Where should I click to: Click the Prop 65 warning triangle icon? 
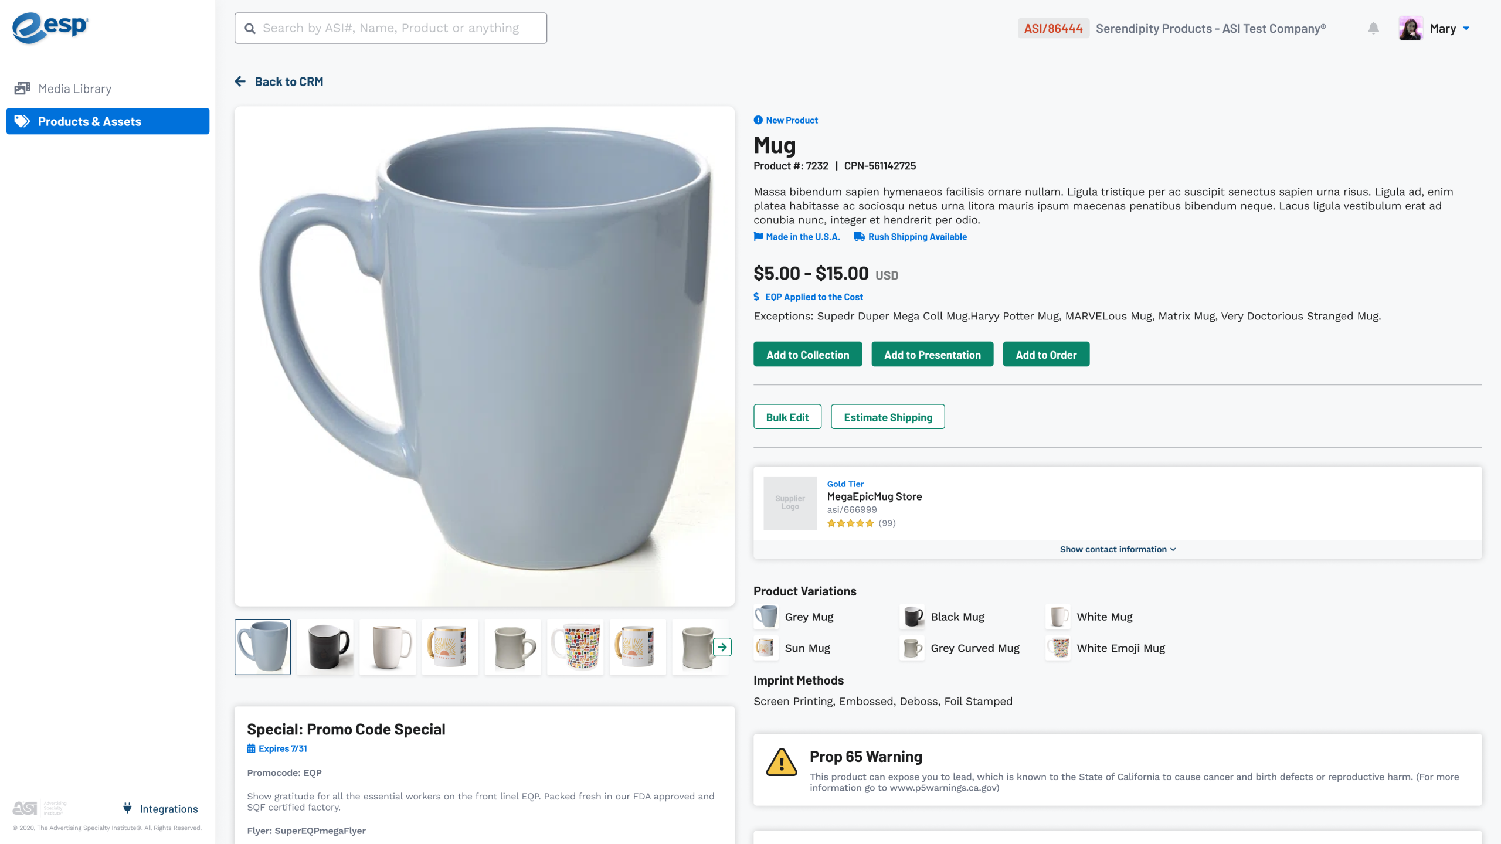tap(782, 763)
